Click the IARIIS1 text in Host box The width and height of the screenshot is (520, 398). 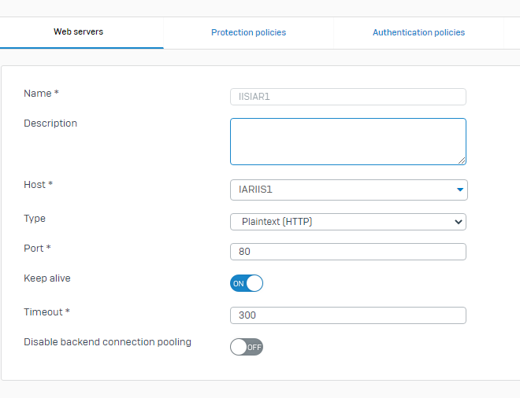[255, 190]
